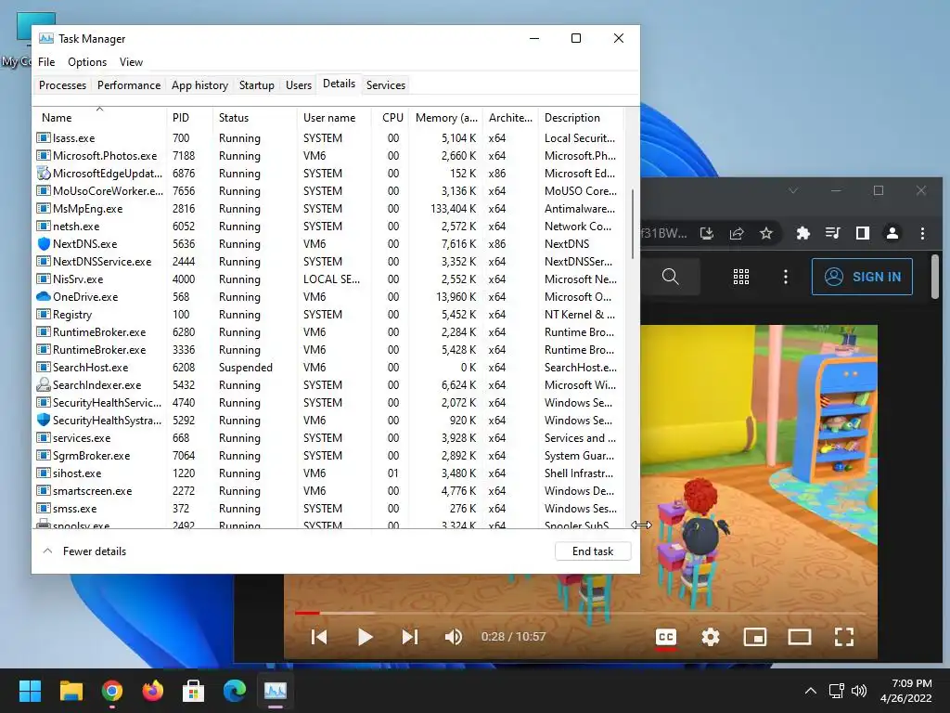Select the lsass.exe process row
Screen dimensions: 950x713
[x=330, y=138]
